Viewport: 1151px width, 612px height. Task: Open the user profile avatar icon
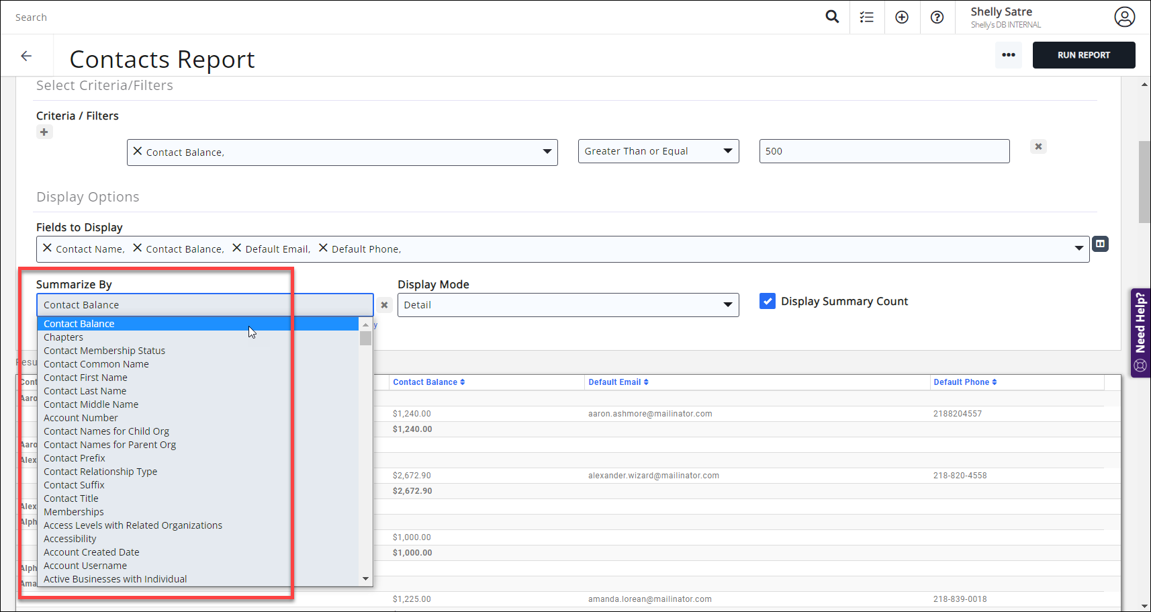click(1124, 17)
